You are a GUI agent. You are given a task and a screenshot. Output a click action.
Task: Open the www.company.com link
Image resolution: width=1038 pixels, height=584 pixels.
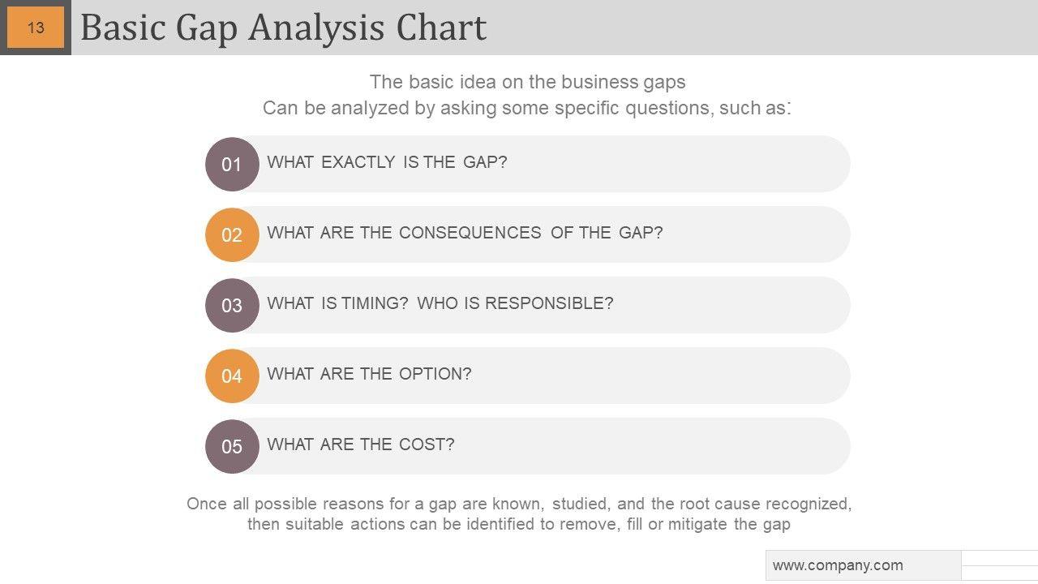pos(838,565)
